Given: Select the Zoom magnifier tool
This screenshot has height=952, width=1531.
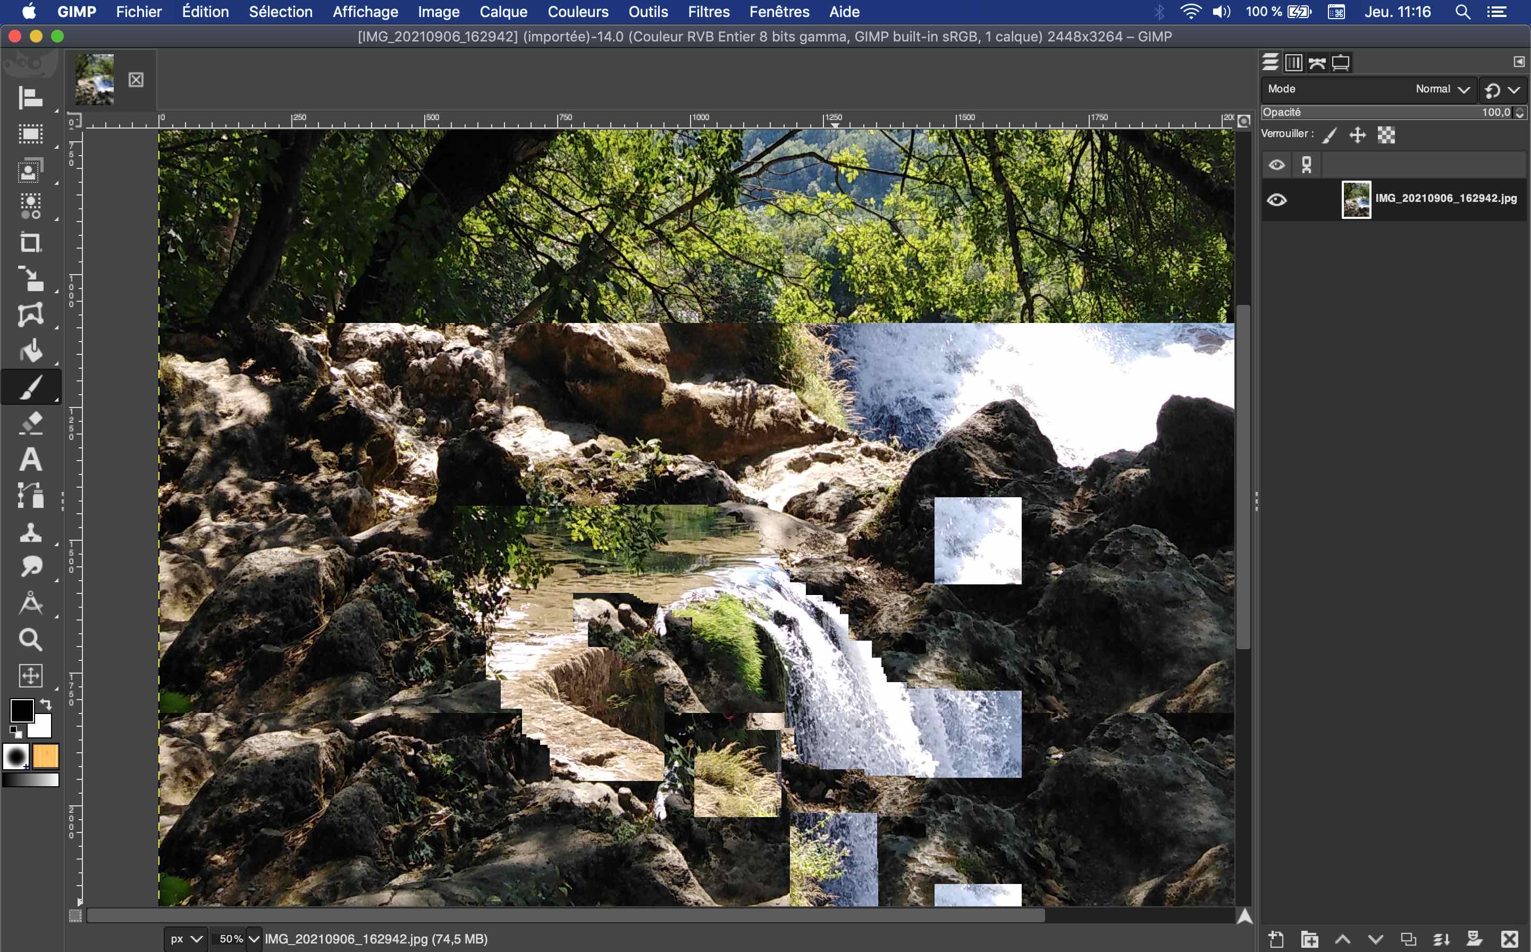Looking at the screenshot, I should 30,640.
